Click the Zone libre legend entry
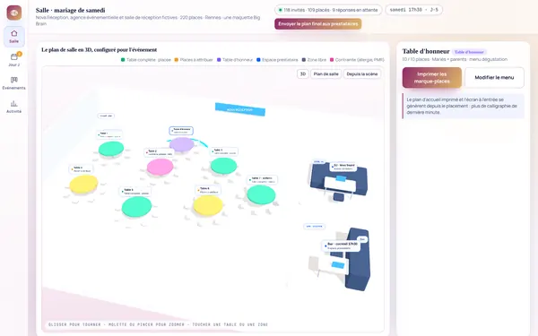Viewport: 538px width, 336px height. [314, 60]
